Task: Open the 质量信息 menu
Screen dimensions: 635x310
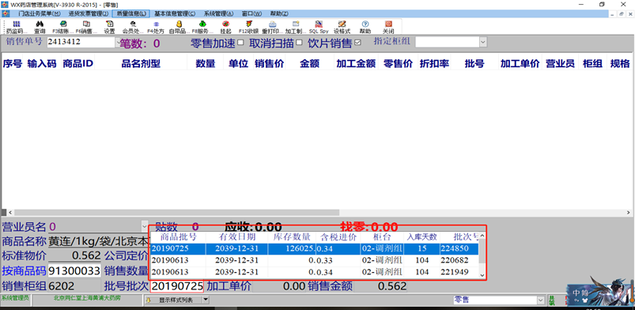Action: click(130, 13)
